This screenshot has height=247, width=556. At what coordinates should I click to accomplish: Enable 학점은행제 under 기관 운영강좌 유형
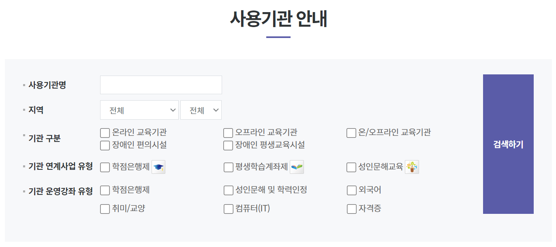tap(104, 190)
